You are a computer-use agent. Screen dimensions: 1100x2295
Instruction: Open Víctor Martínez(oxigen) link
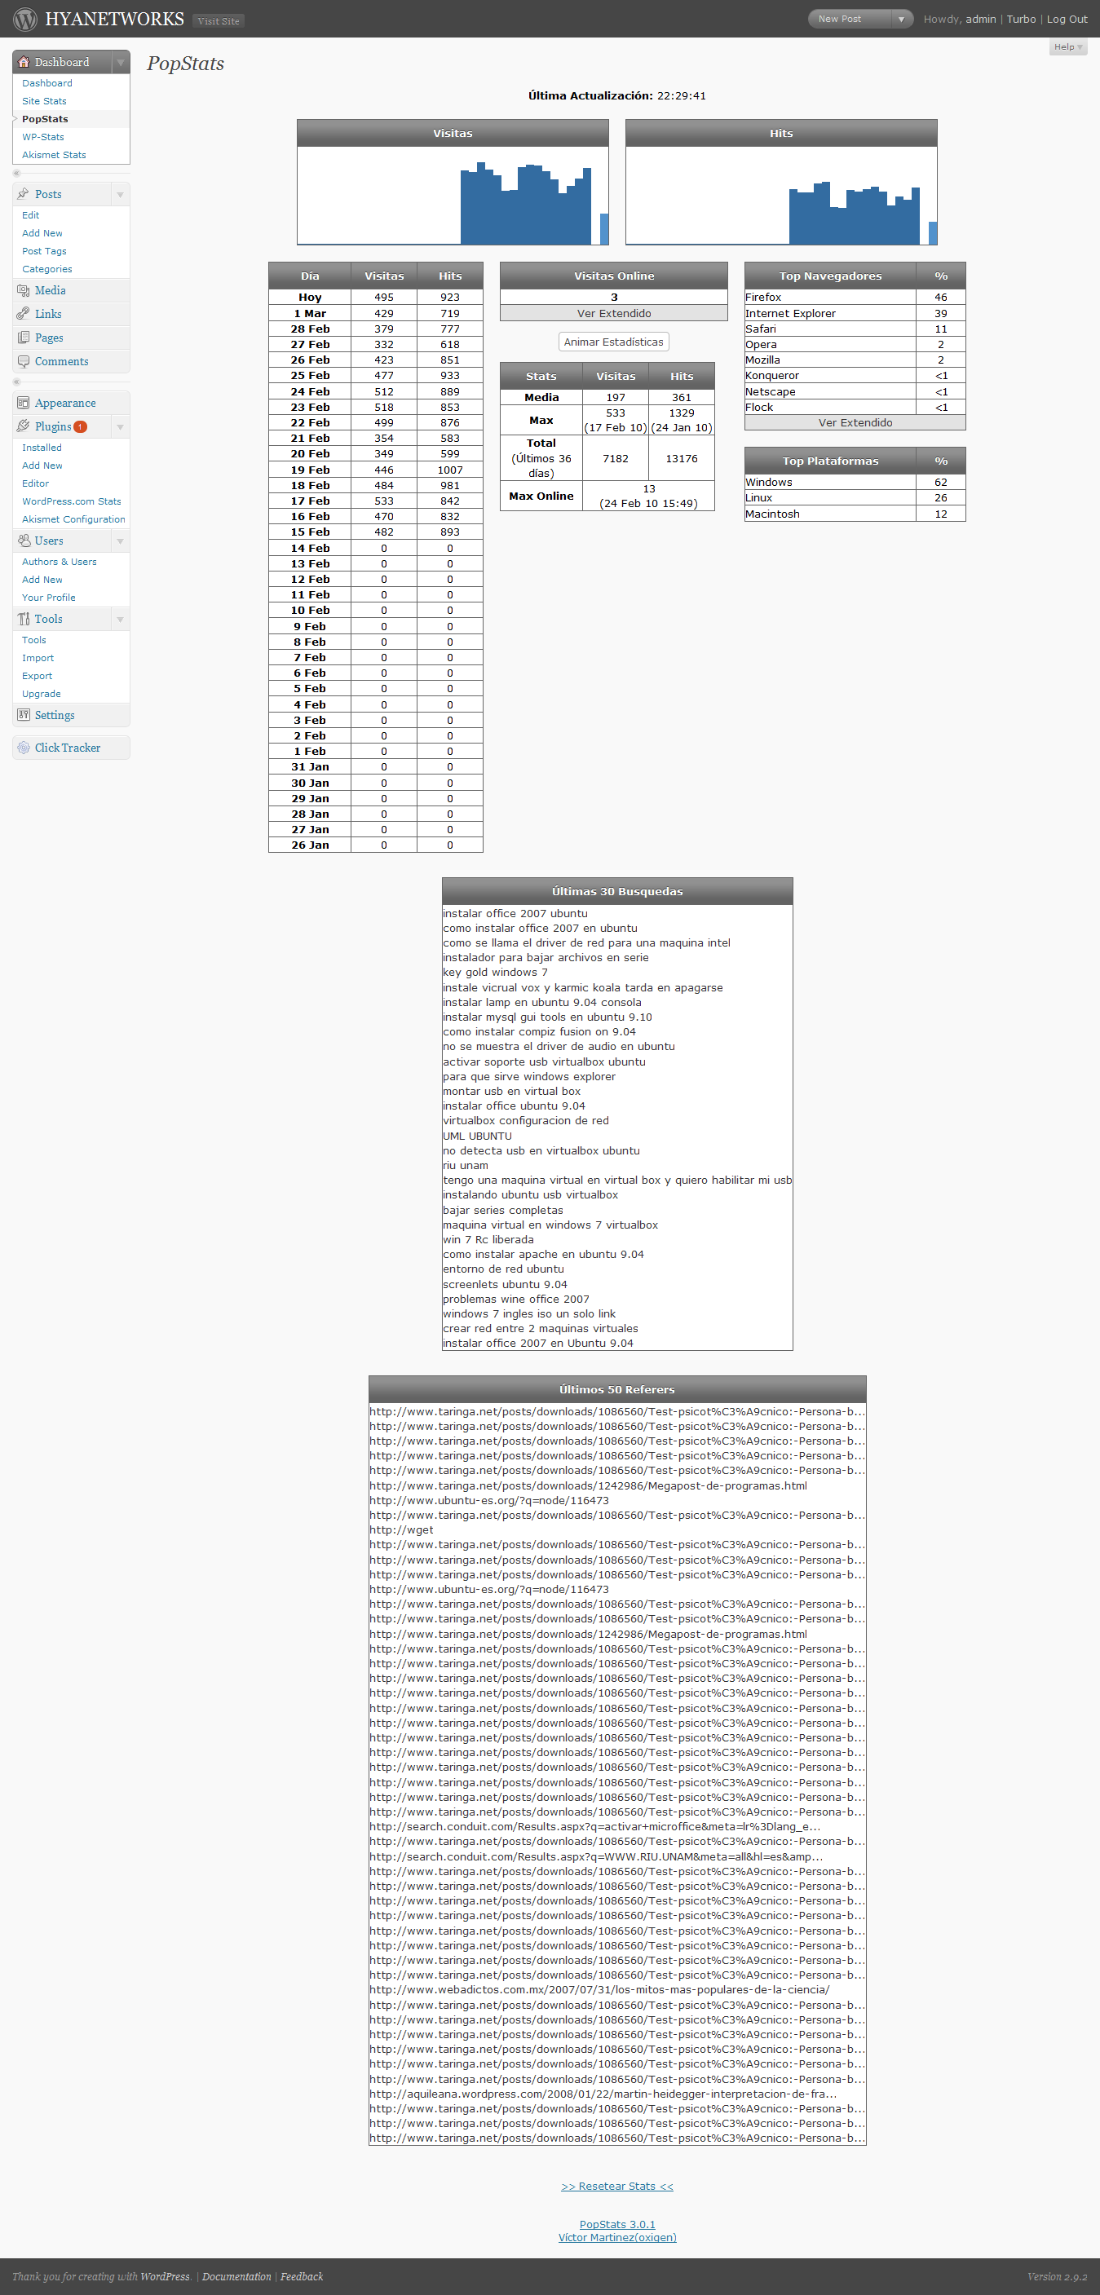tap(616, 2237)
